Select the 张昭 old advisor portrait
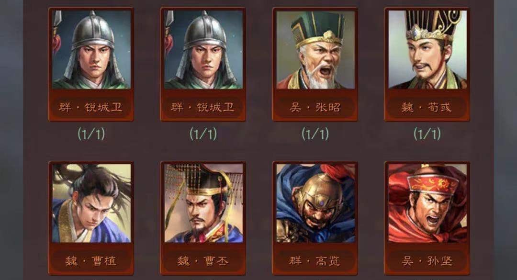This screenshot has height=280, width=517. [x=315, y=50]
